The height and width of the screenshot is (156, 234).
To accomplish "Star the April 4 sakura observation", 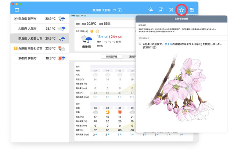I will (140, 44).
